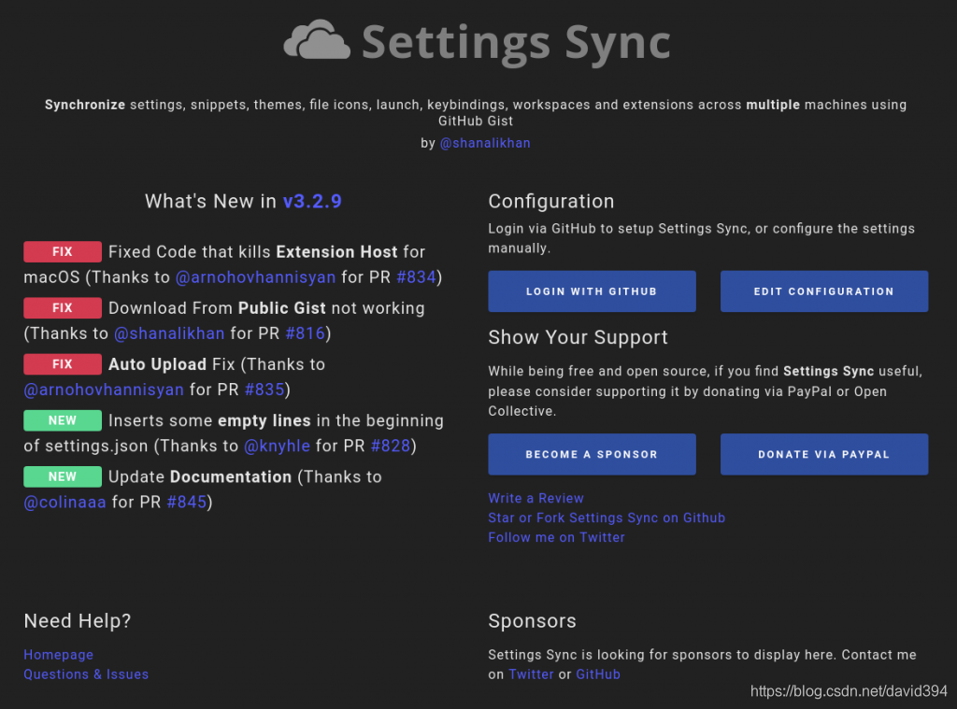Click the FIX badge beside Extension Host entry
The image size is (957, 709).
click(63, 251)
